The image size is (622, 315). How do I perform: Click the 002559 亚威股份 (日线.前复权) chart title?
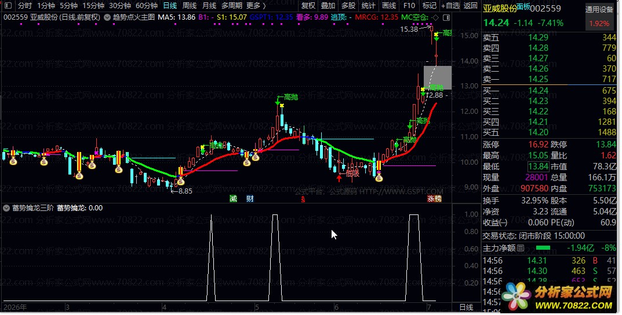pos(52,17)
